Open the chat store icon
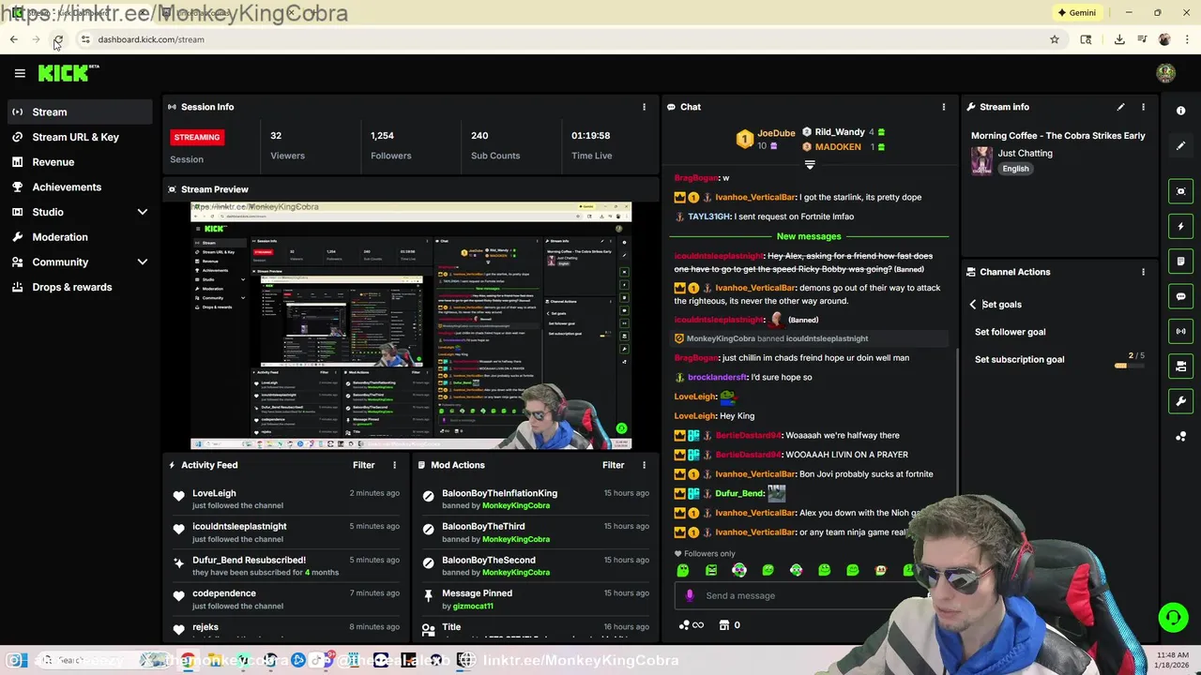 click(x=723, y=625)
